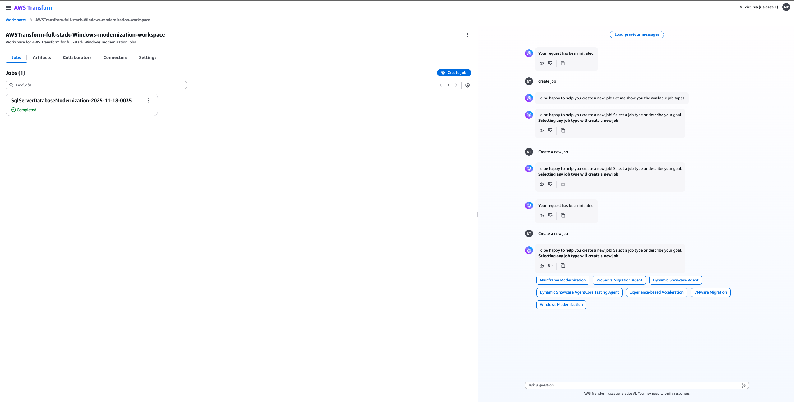This screenshot has width=794, height=402.
Task: Open the Connectors tab
Action: click(x=115, y=57)
